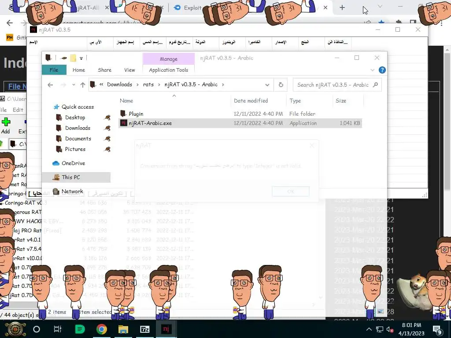Show hidden tray icons chevron
451x338 pixels.
[369, 329]
